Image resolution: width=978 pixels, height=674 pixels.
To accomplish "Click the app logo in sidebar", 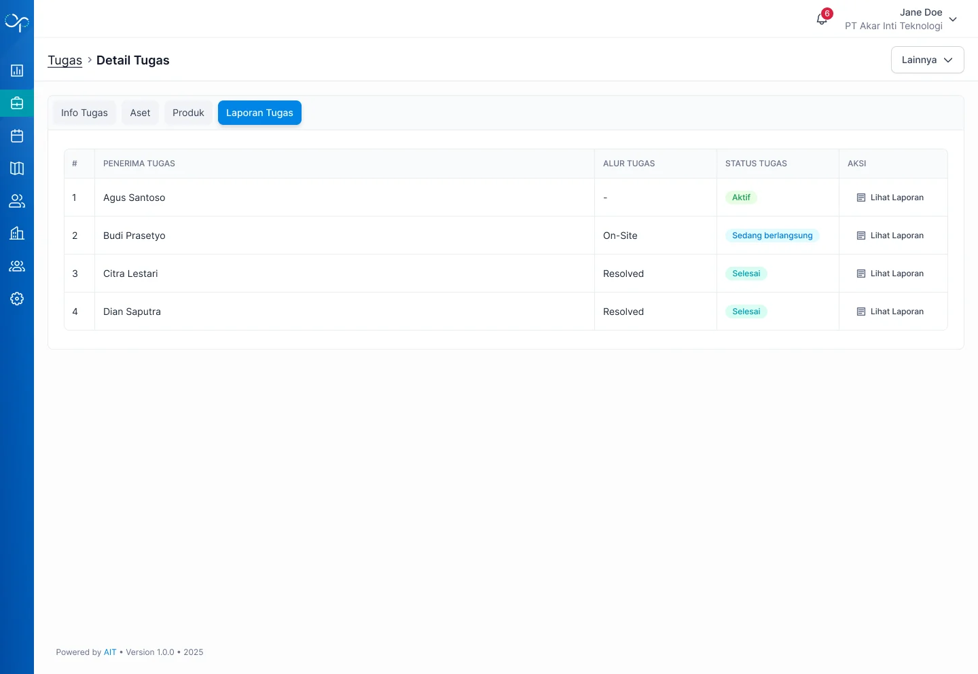I will click(17, 22).
